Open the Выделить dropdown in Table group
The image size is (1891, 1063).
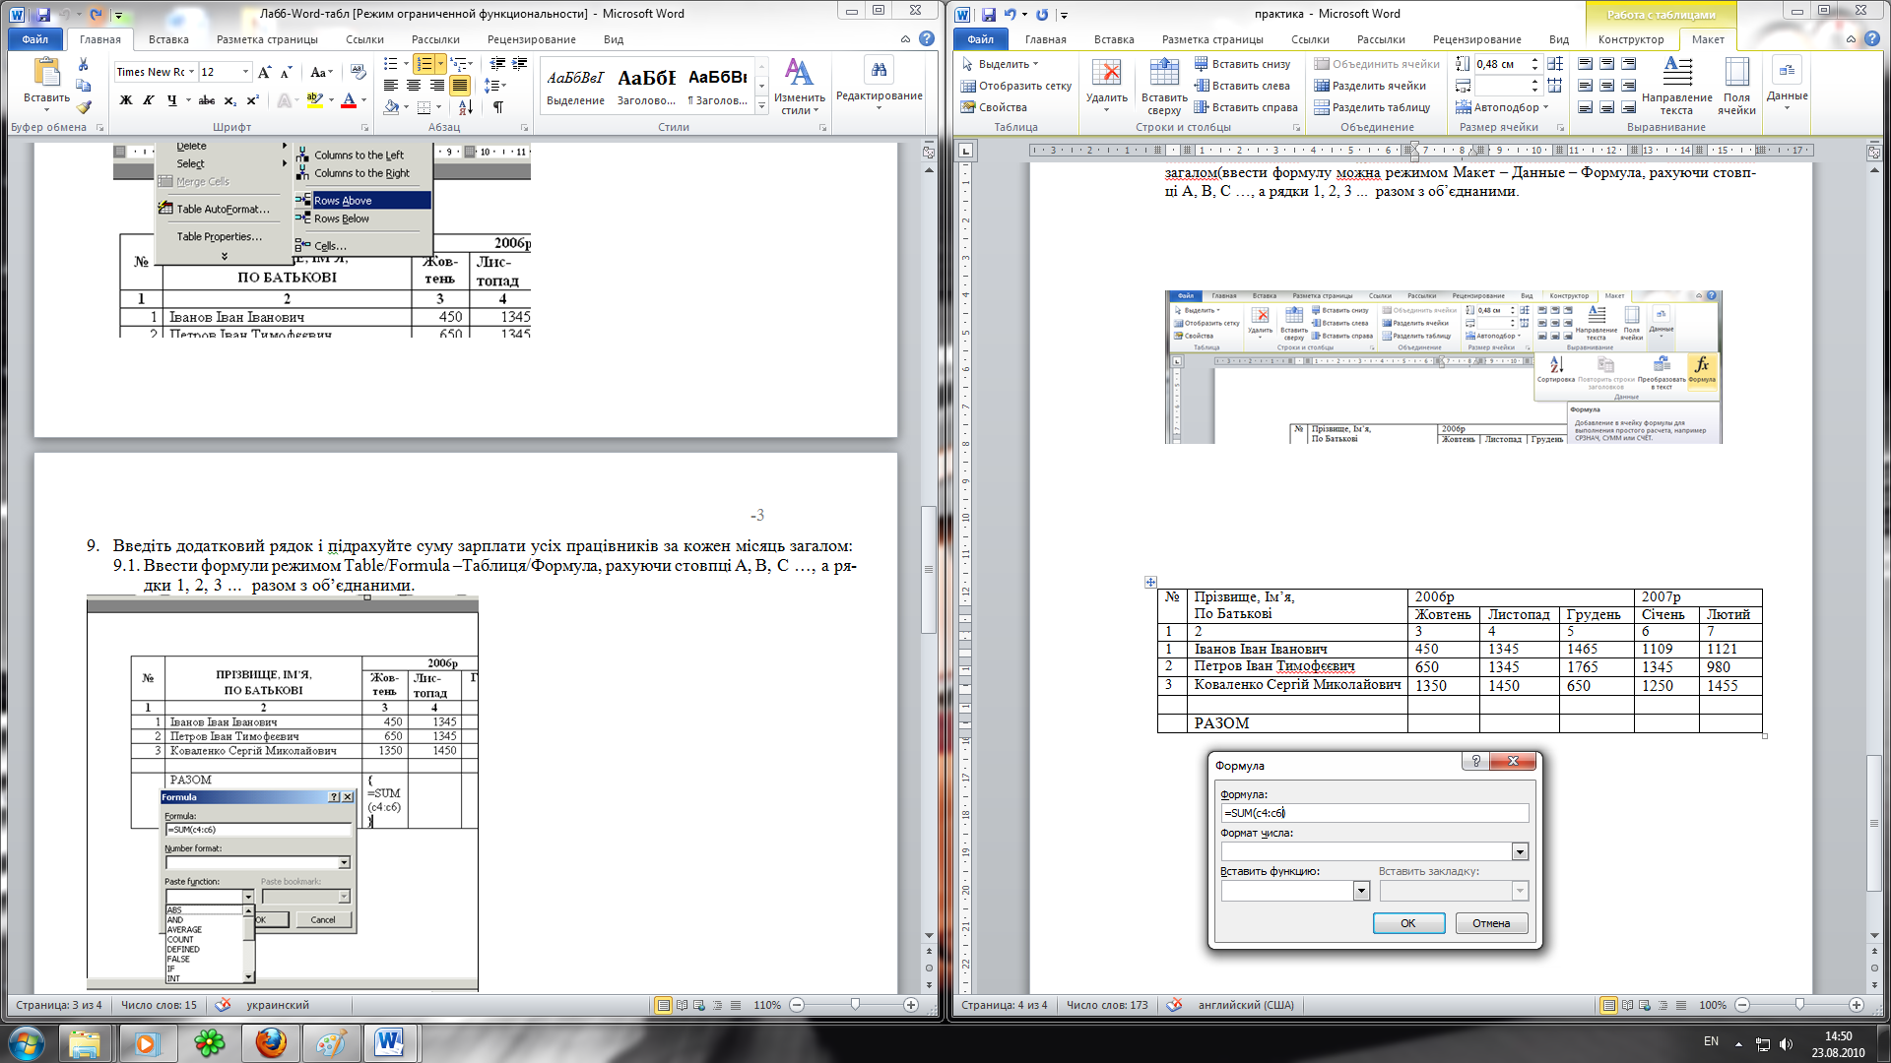click(1000, 64)
